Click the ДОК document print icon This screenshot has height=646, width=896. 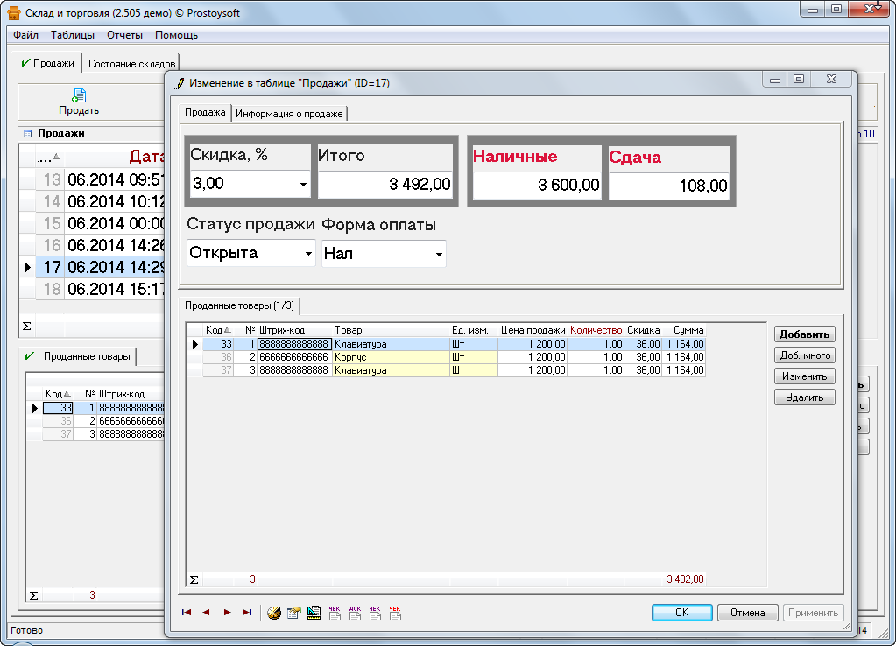[x=355, y=613]
